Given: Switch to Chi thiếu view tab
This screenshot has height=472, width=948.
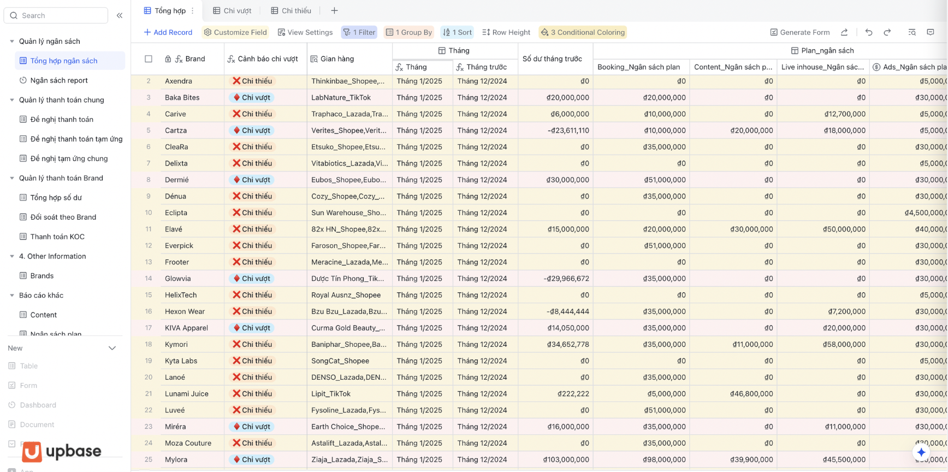Looking at the screenshot, I should 291,10.
